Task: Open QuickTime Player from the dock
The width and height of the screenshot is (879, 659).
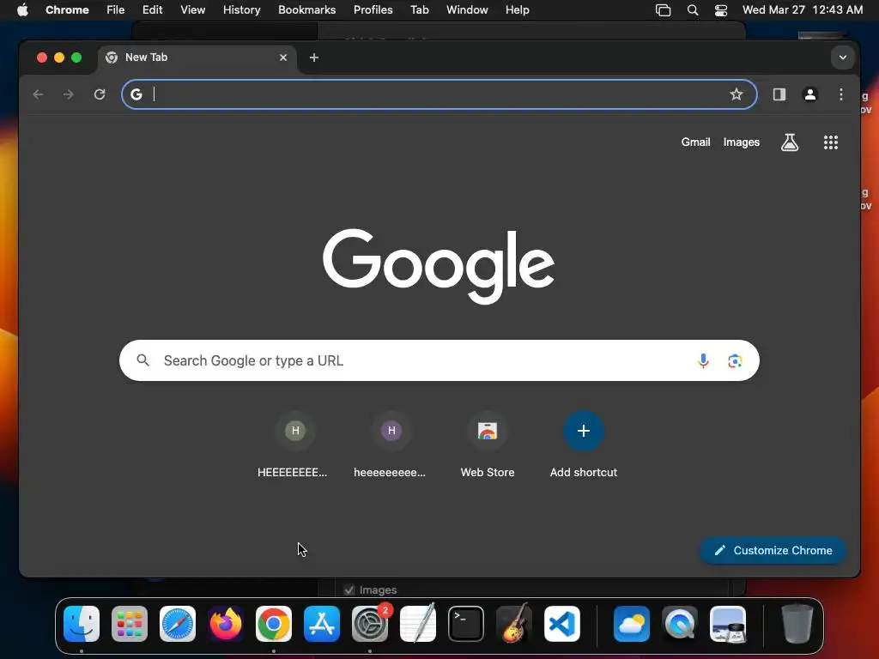Action: [680, 624]
